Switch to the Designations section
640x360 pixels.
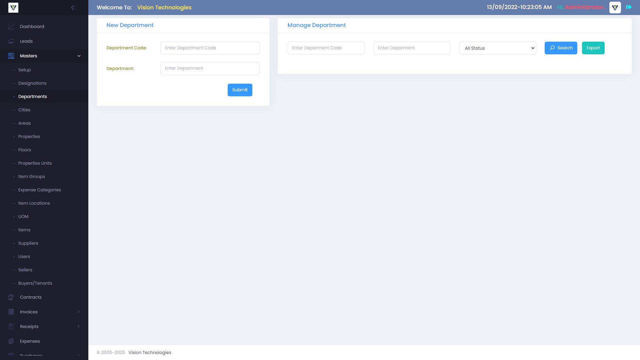(x=32, y=83)
